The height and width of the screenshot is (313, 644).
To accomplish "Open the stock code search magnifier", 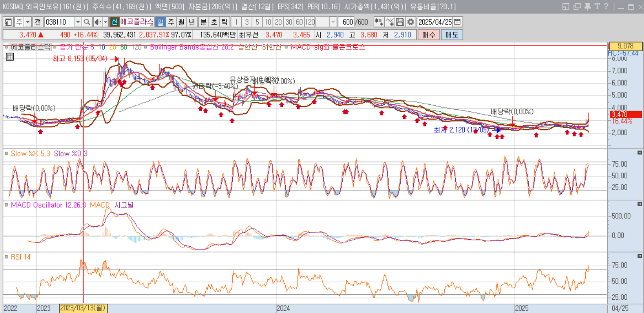I will point(87,22).
